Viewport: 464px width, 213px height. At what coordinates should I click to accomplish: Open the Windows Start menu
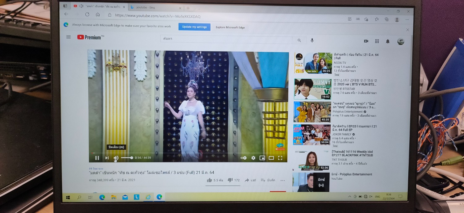click(68, 197)
